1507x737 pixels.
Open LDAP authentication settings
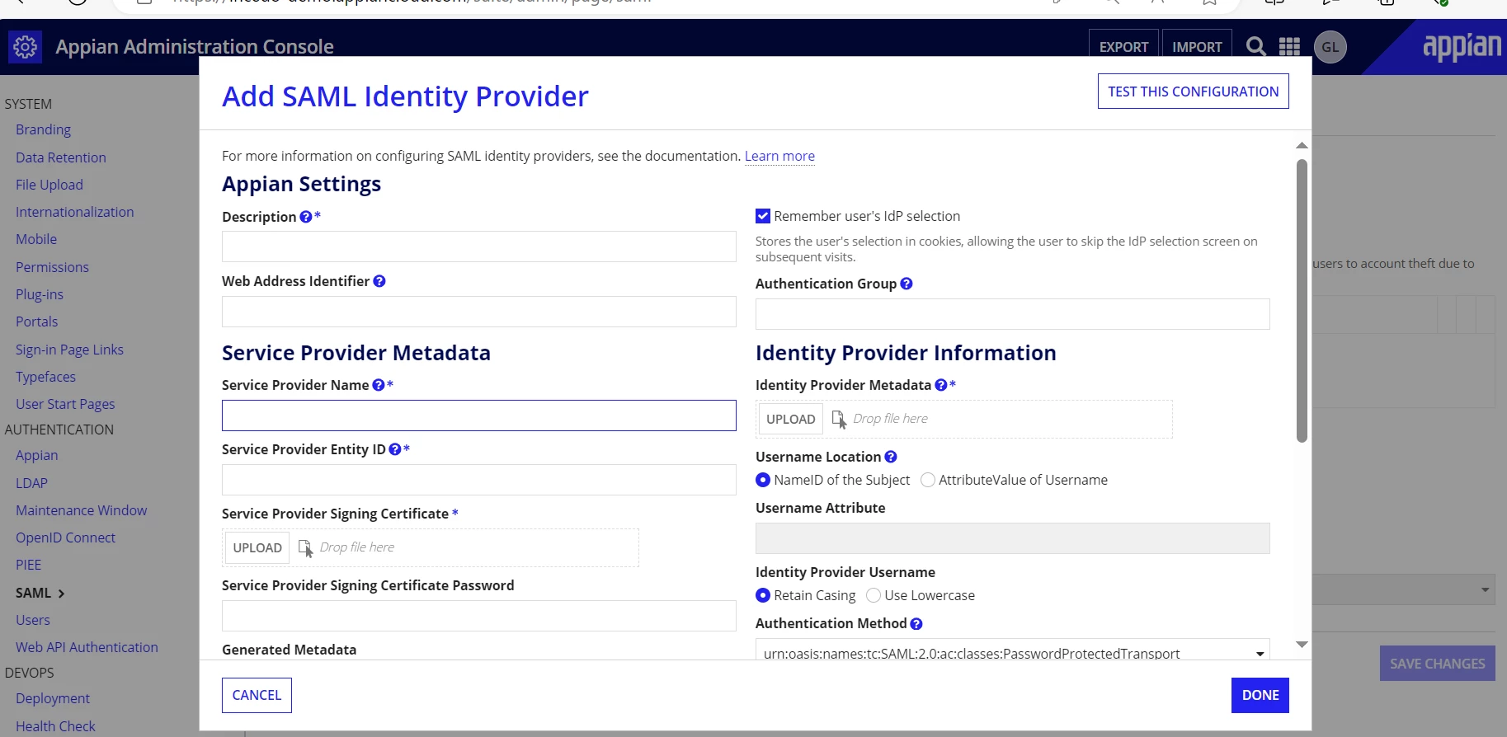(x=31, y=483)
